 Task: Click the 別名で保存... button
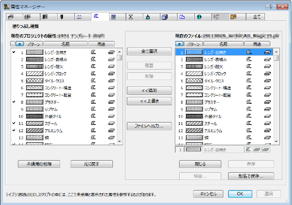pos(251,176)
